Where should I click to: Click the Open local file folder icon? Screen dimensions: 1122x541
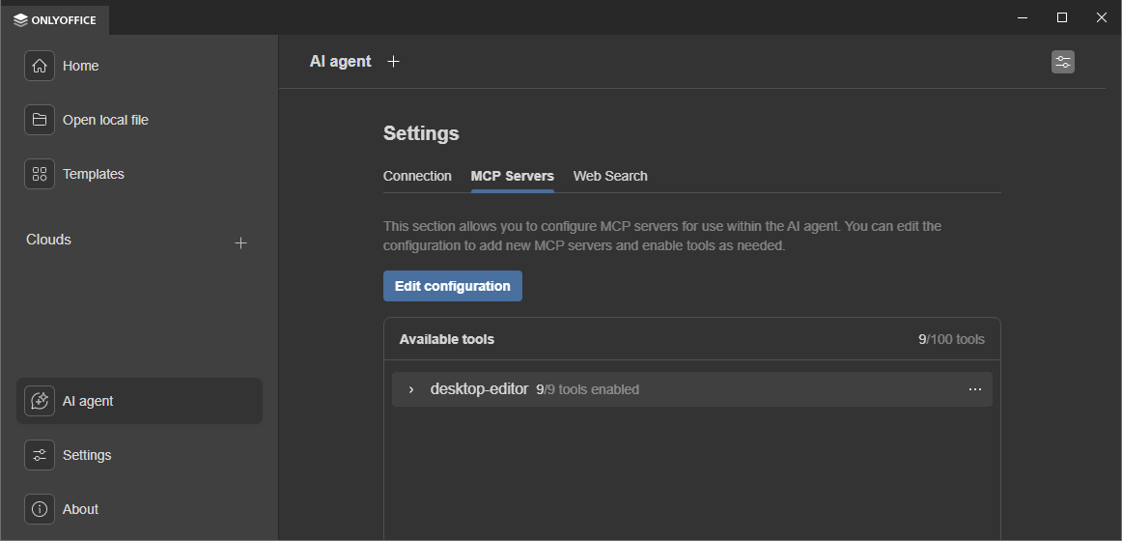(40, 120)
